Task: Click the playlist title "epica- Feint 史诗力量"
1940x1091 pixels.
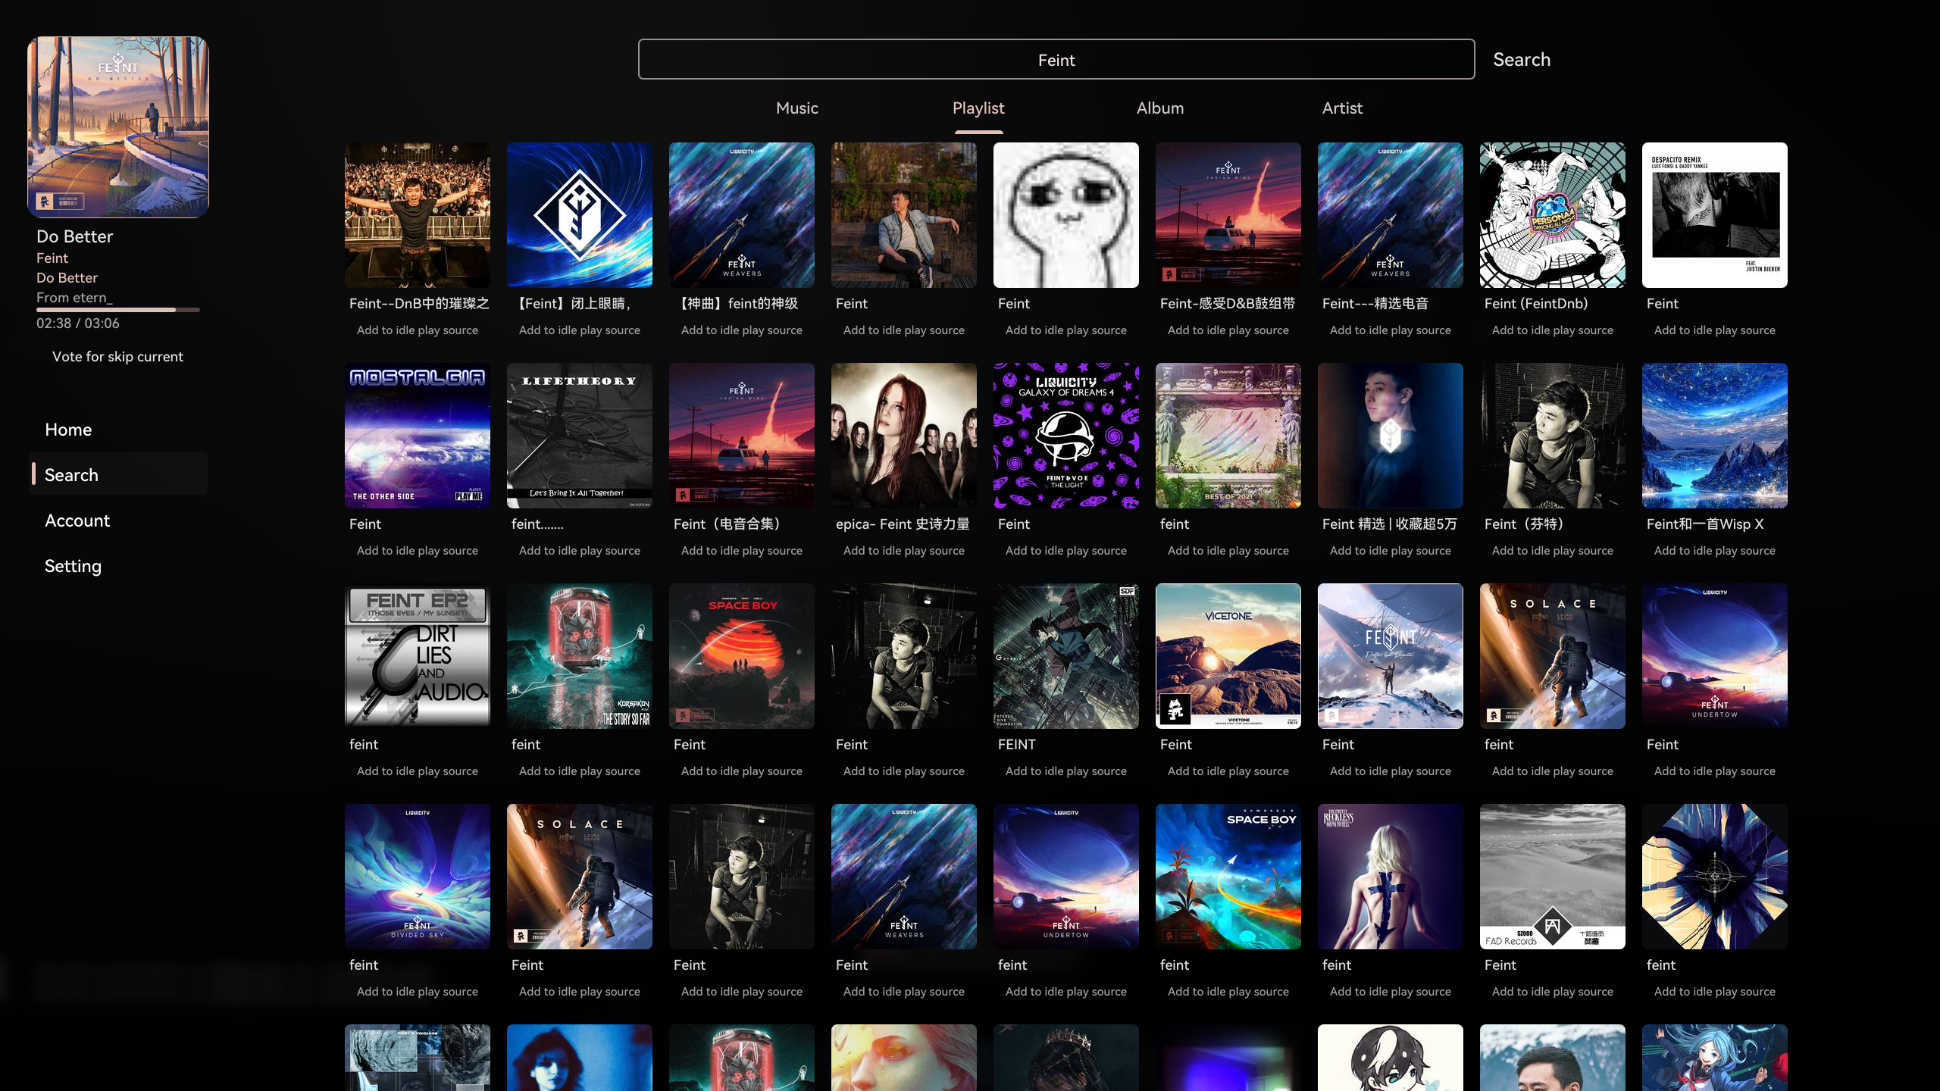Action: coord(903,524)
